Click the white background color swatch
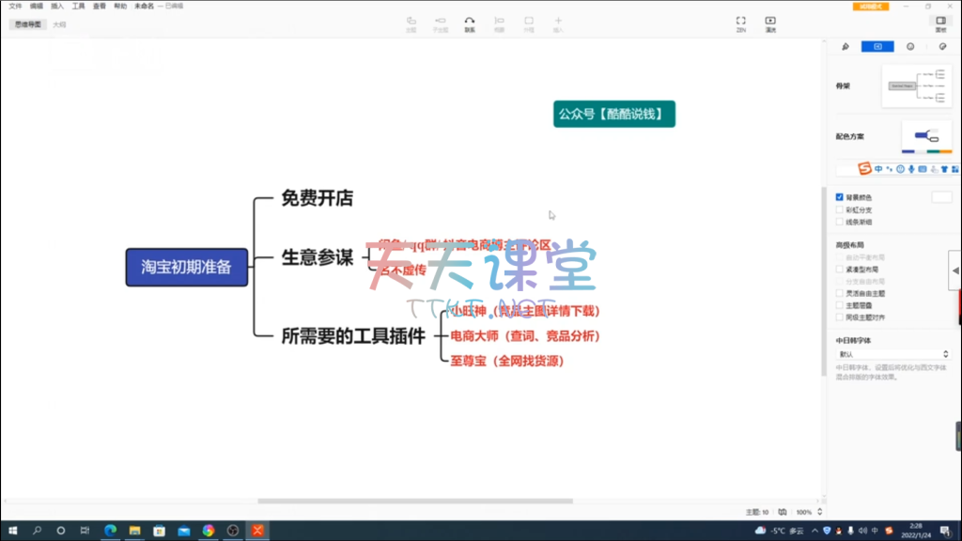The height and width of the screenshot is (541, 962). tap(941, 197)
